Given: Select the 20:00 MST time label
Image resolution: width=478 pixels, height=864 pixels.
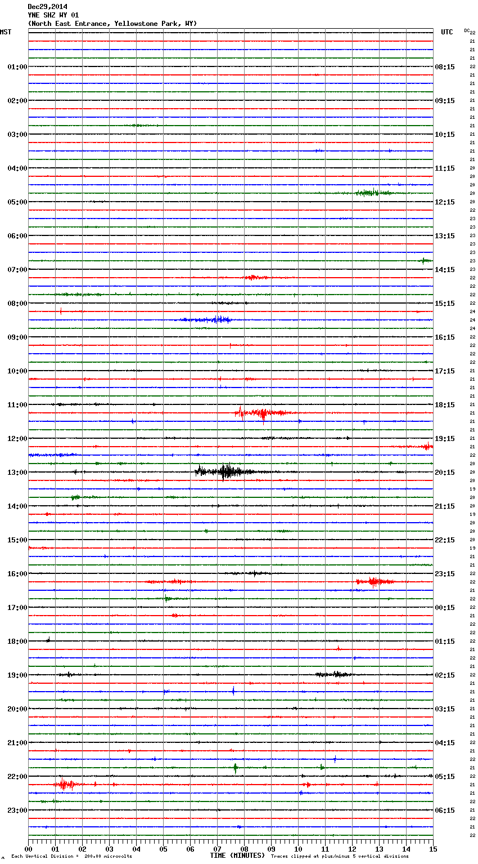Looking at the screenshot, I should (17, 709).
